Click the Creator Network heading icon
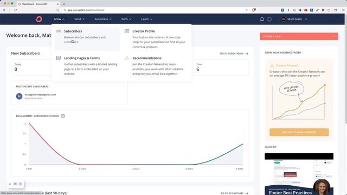 pos(272,66)
